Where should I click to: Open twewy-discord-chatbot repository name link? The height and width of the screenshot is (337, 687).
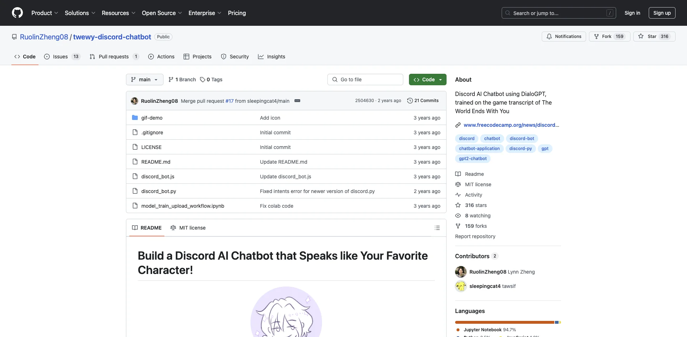[112, 37]
